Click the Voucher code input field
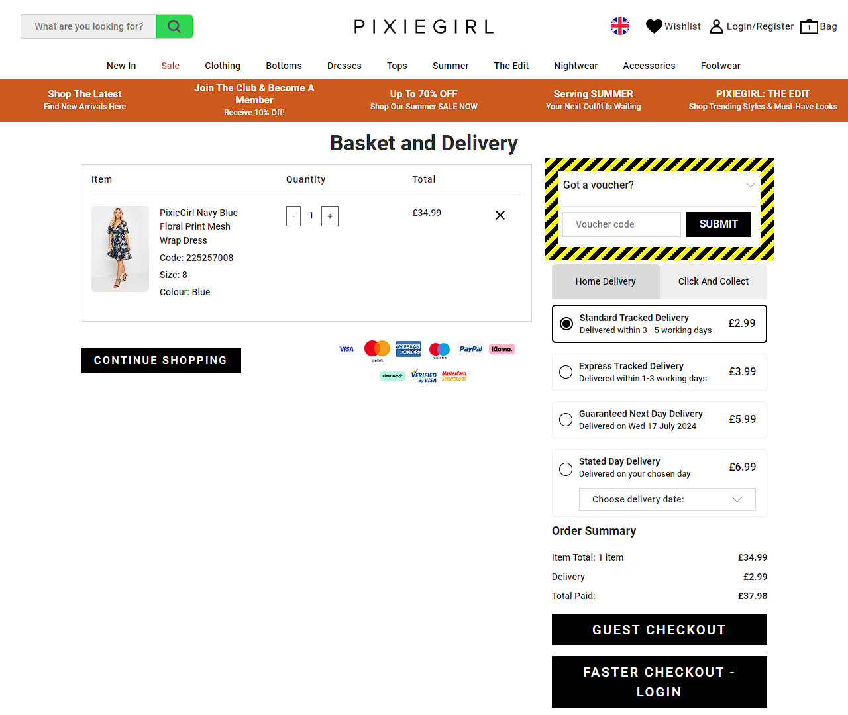Image resolution: width=848 pixels, height=715 pixels. point(621,224)
